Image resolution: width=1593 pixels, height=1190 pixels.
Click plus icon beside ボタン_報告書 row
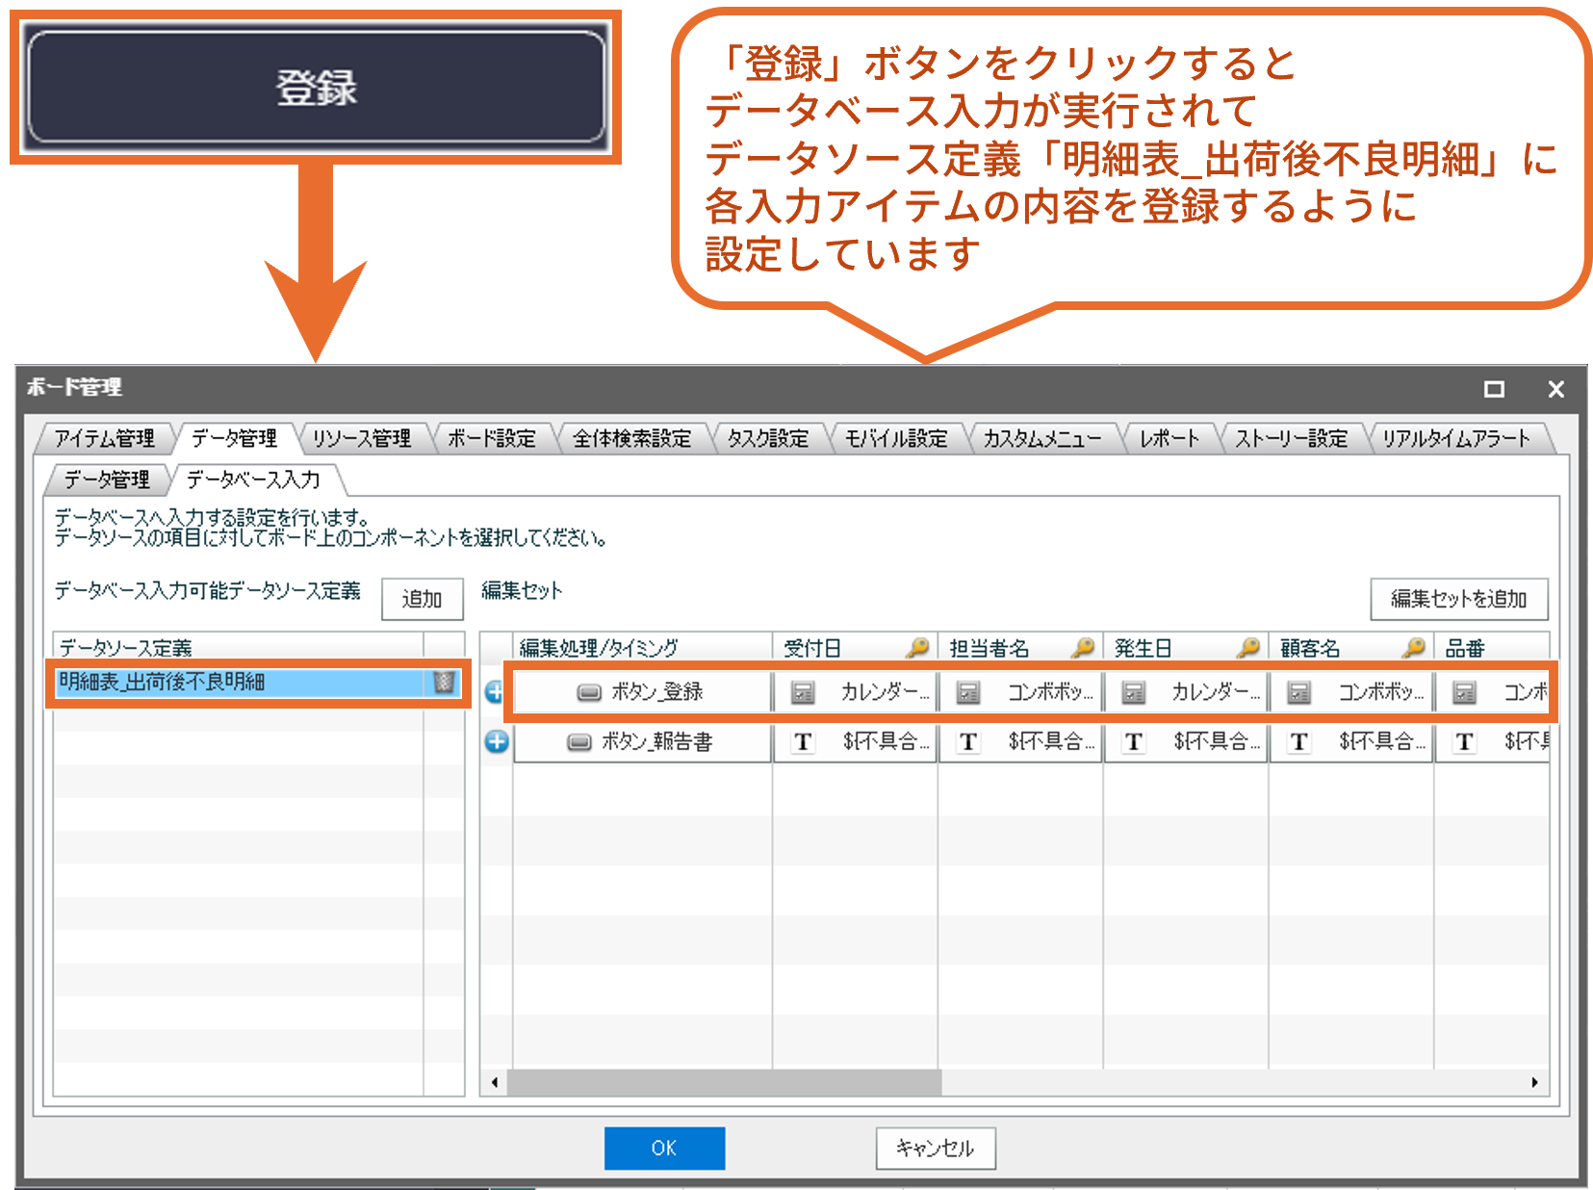click(497, 741)
